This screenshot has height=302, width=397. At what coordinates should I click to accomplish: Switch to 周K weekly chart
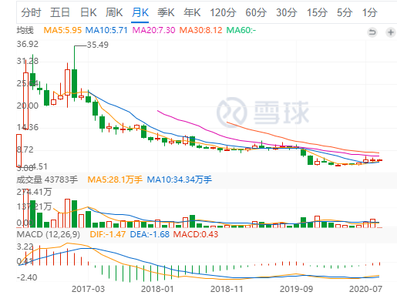tap(114, 12)
